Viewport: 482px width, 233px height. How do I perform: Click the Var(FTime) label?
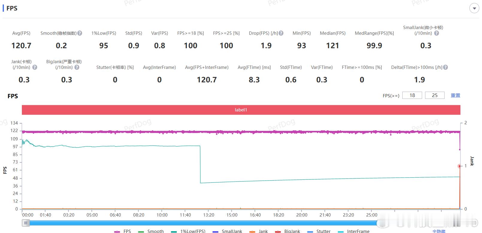point(322,67)
